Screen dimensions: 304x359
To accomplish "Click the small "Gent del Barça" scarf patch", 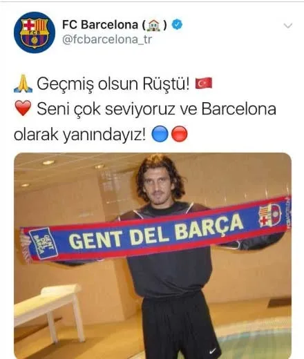I will point(43,243).
